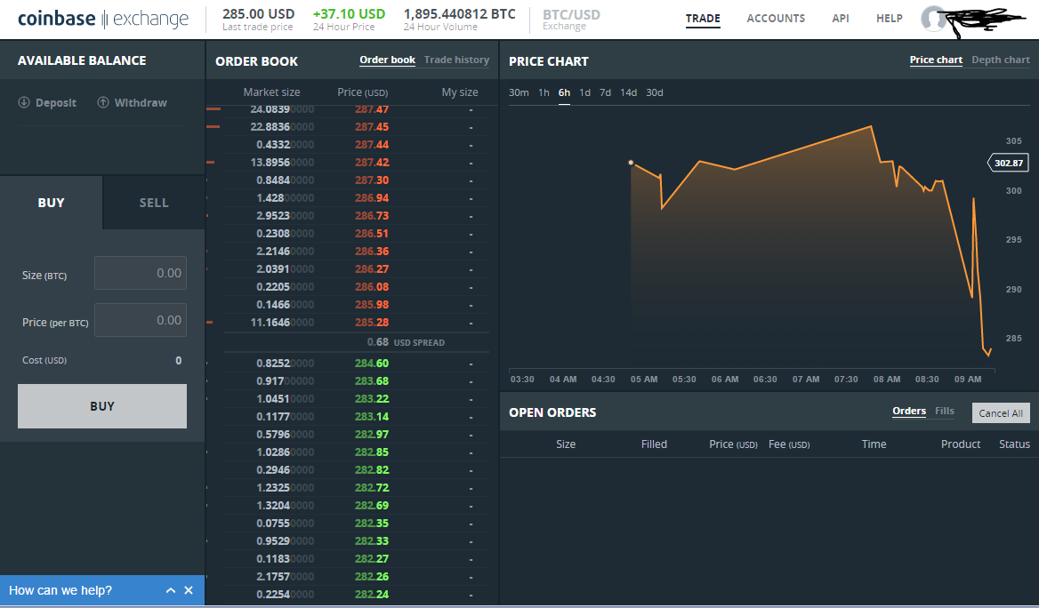
Task: Click the market size 11.1646 in the order book
Action: (x=282, y=323)
